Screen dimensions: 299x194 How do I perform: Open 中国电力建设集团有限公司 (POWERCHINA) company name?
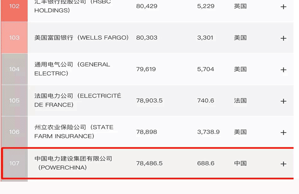coord(73,163)
